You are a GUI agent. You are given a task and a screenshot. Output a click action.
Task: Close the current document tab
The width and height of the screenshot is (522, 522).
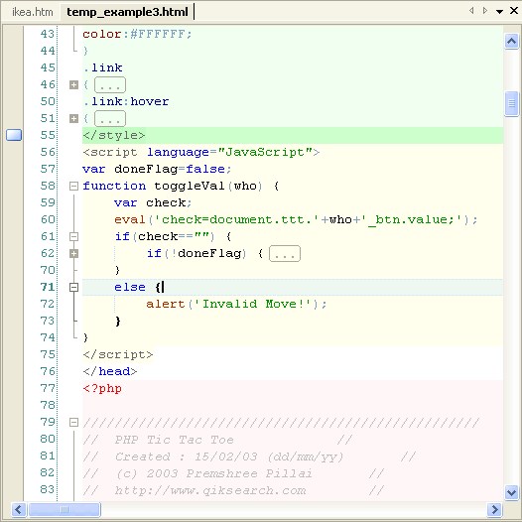point(514,11)
